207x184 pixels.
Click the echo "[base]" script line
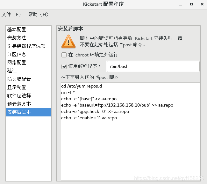click(89, 99)
